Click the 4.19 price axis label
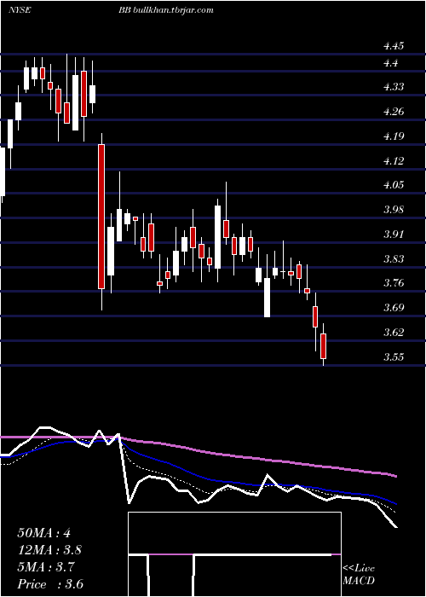The height and width of the screenshot is (597, 426). click(394, 136)
